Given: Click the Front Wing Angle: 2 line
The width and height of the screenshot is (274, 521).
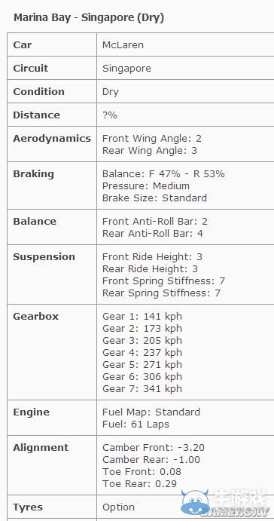Looking at the screenshot, I should point(152,139).
